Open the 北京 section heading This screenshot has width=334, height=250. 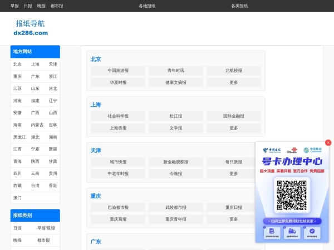[96, 59]
